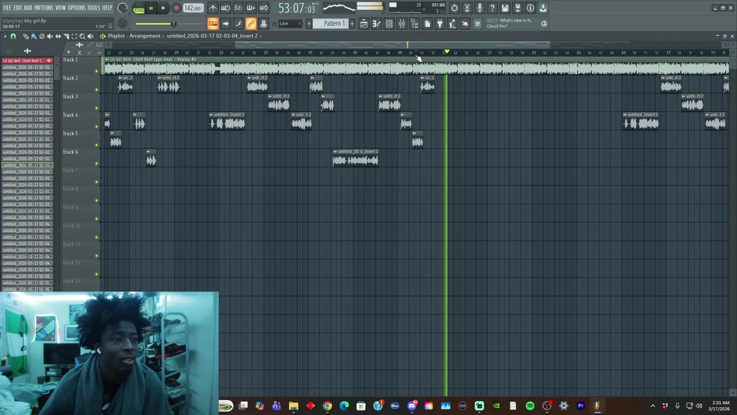The width and height of the screenshot is (737, 415).
Task: Select the Slip tool
Action: tap(58, 36)
